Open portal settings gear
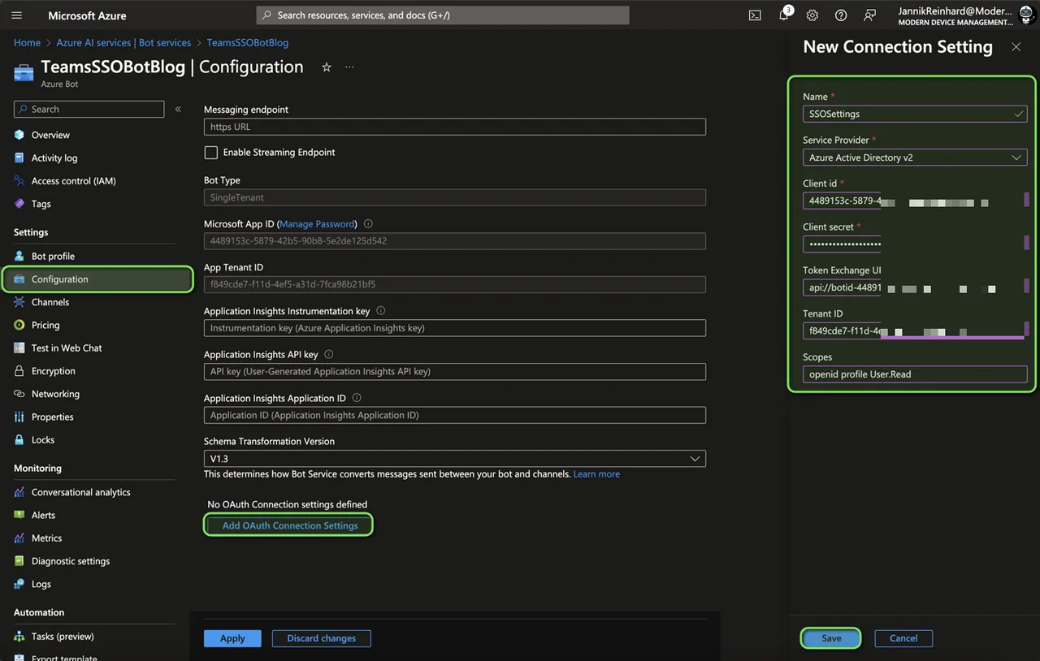The image size is (1040, 661). pyautogui.click(x=812, y=15)
